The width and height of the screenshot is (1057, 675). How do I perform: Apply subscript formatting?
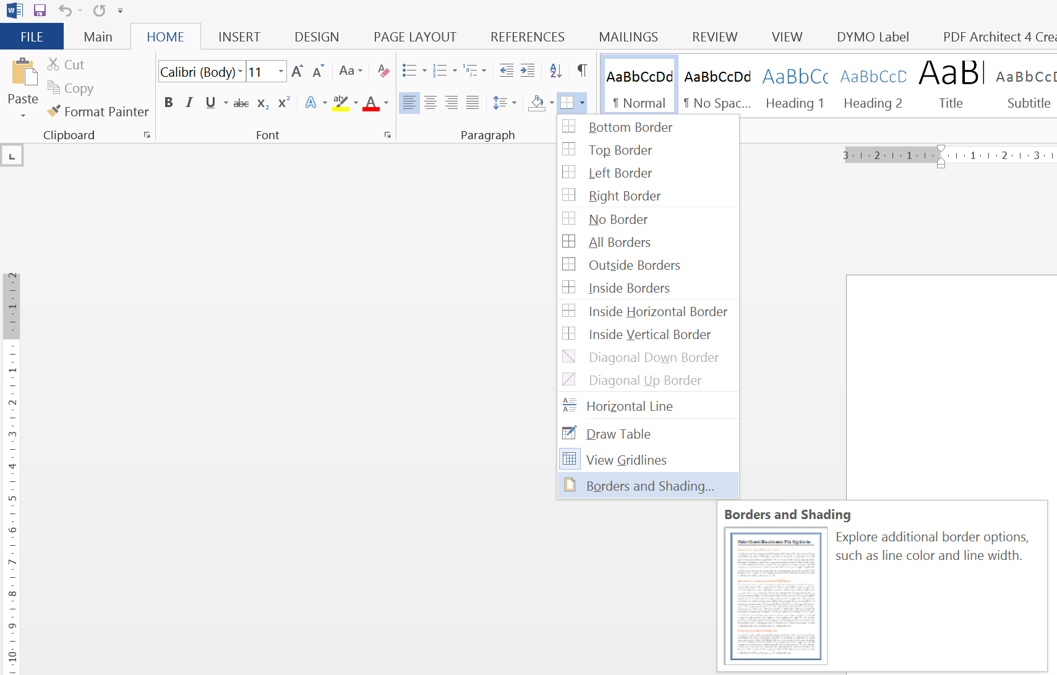[x=263, y=103]
